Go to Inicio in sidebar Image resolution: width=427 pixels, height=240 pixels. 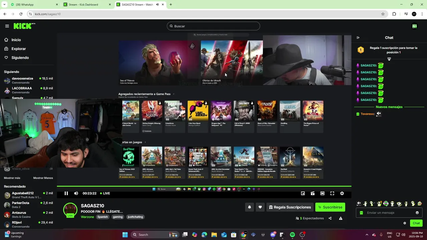tap(16, 40)
